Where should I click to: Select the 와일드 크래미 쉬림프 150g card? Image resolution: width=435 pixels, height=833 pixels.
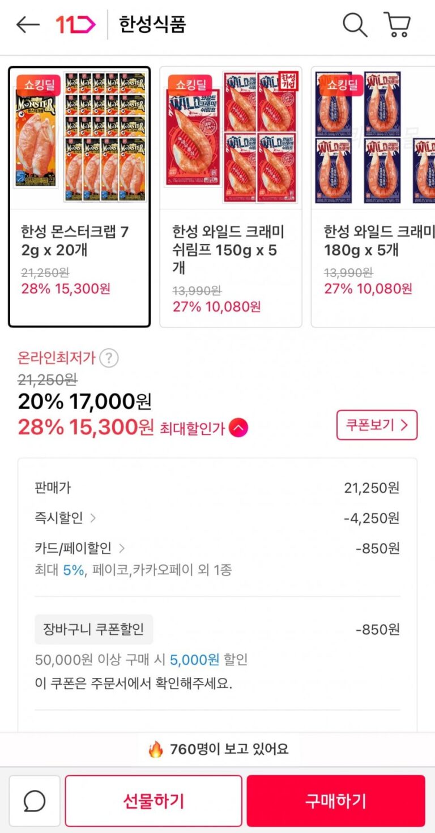pyautogui.click(x=231, y=196)
